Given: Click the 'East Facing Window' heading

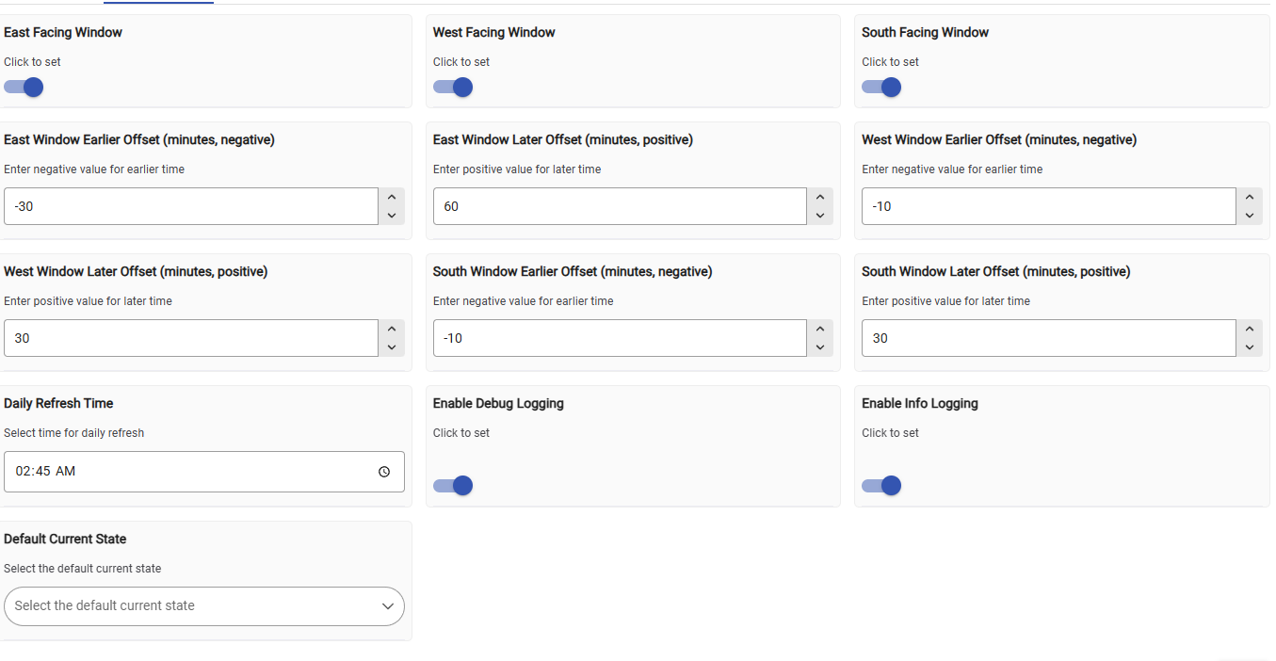Looking at the screenshot, I should coord(63,32).
